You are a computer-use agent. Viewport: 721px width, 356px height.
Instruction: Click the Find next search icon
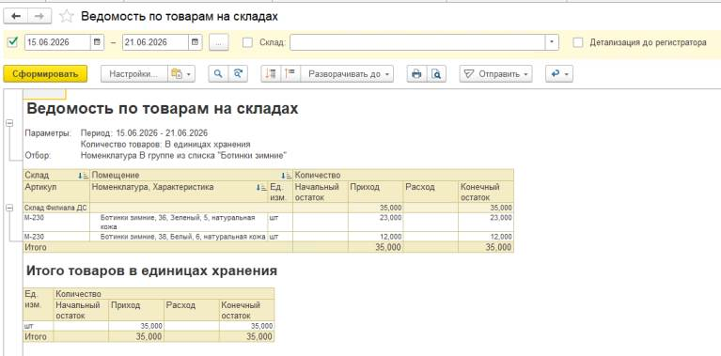(238, 74)
